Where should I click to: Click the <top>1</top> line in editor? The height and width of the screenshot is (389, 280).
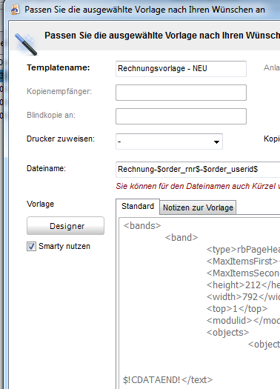click(237, 309)
